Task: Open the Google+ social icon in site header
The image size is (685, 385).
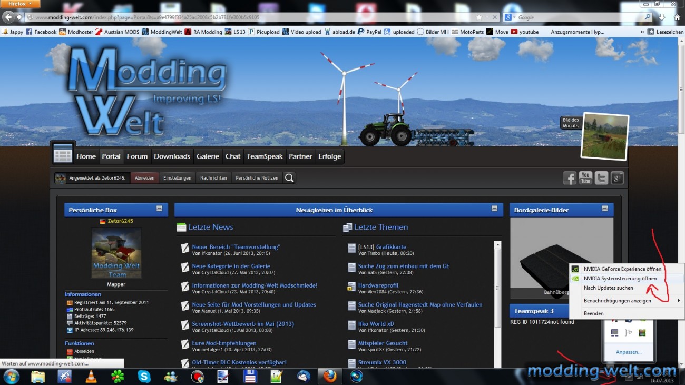Action: [x=617, y=178]
